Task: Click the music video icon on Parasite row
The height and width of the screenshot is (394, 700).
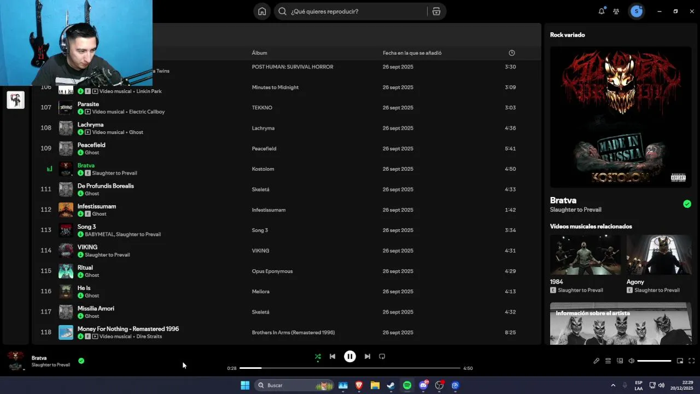Action: [x=88, y=112]
